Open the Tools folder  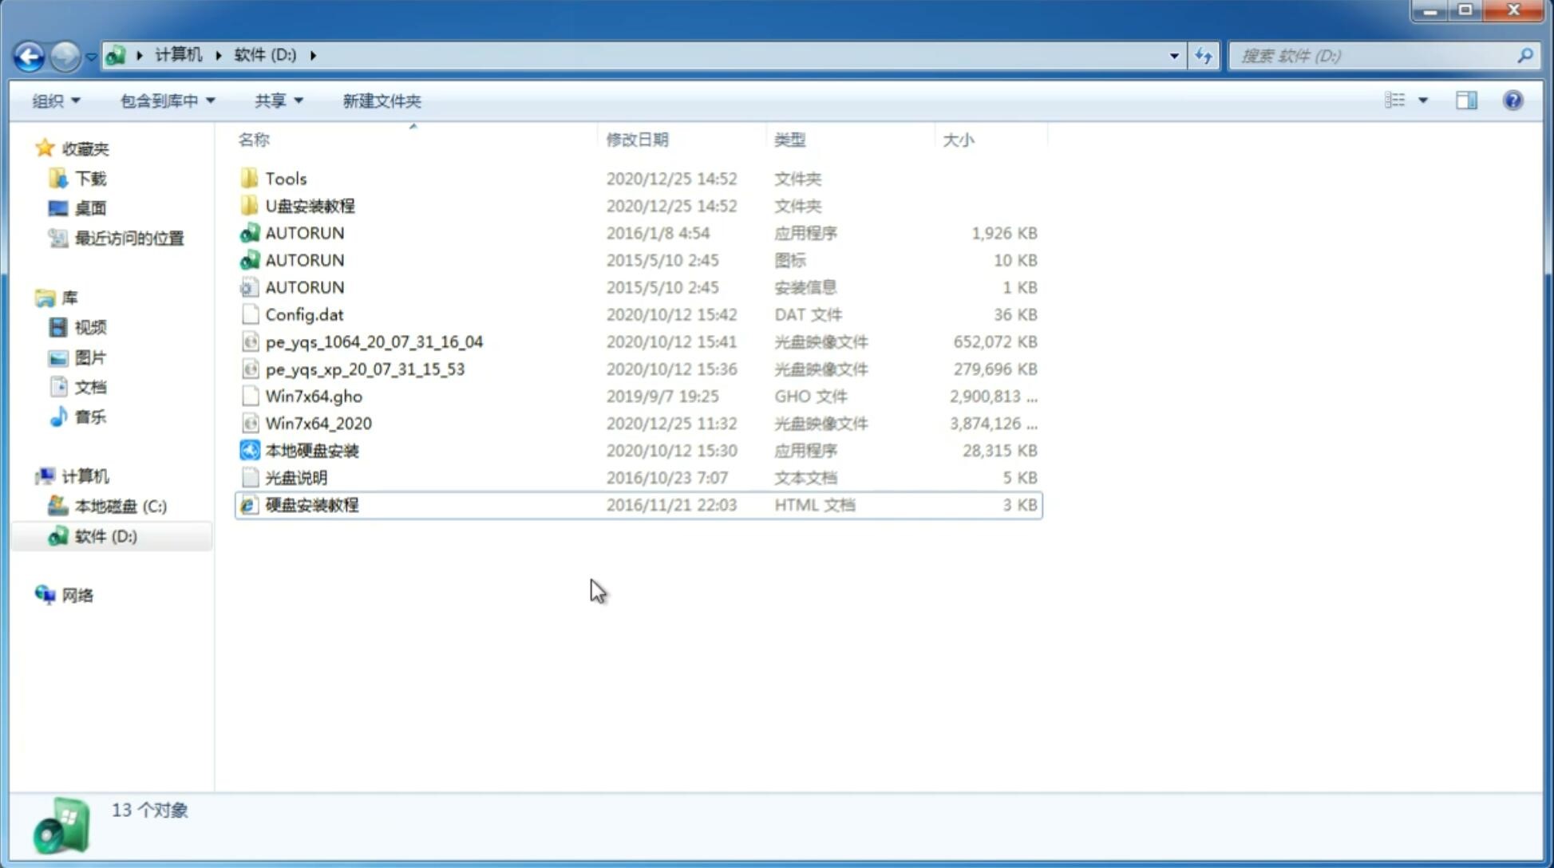coord(285,177)
